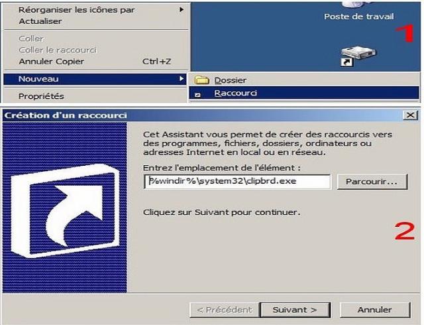Close the Création d'un raccourci dialog
The width and height of the screenshot is (424, 325).
coord(411,115)
